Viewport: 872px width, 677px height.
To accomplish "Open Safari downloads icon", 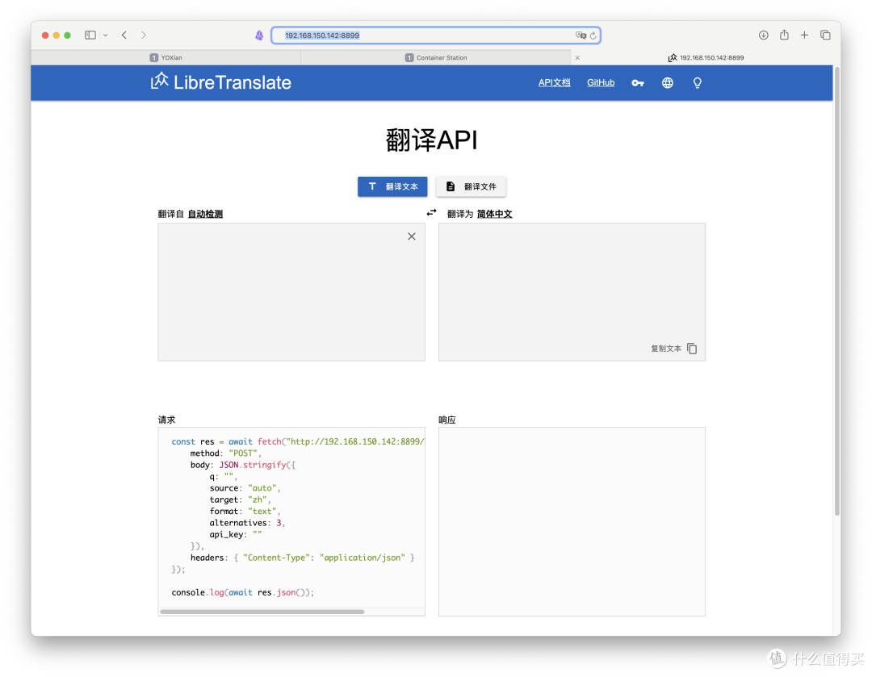I will 763,35.
